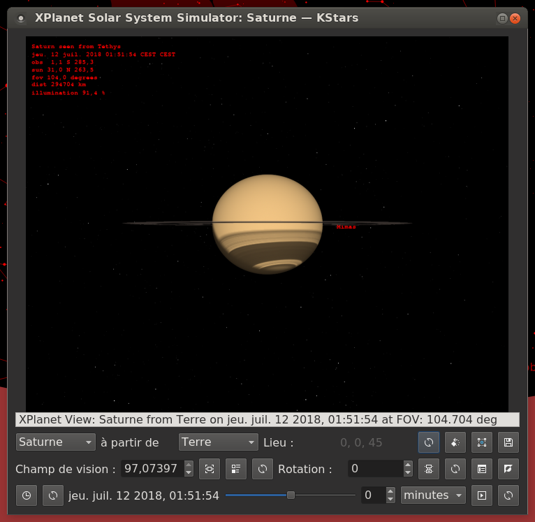
Task: Maximize the XPlanet simulator window
Action: click(502, 18)
